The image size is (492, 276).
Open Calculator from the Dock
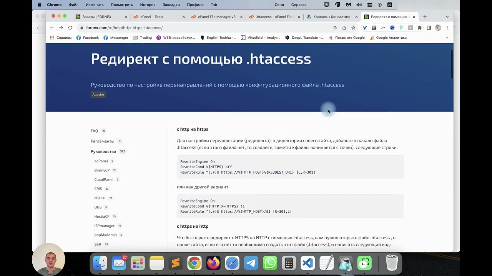[x=289, y=263]
